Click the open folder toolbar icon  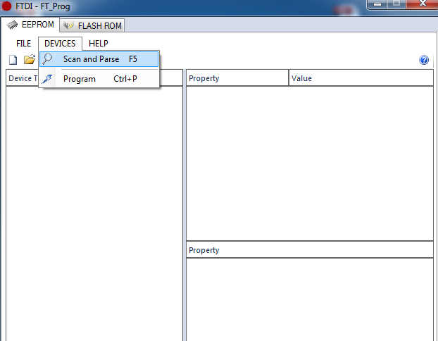click(x=30, y=59)
